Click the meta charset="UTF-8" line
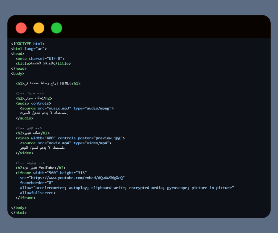 [x=40, y=59]
